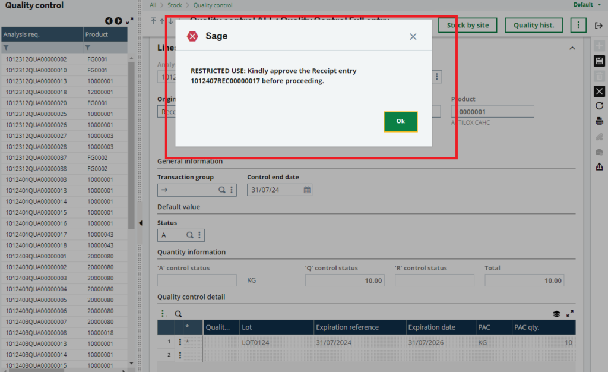Open the All breadcrumb link
The image size is (608, 372).
click(x=153, y=5)
